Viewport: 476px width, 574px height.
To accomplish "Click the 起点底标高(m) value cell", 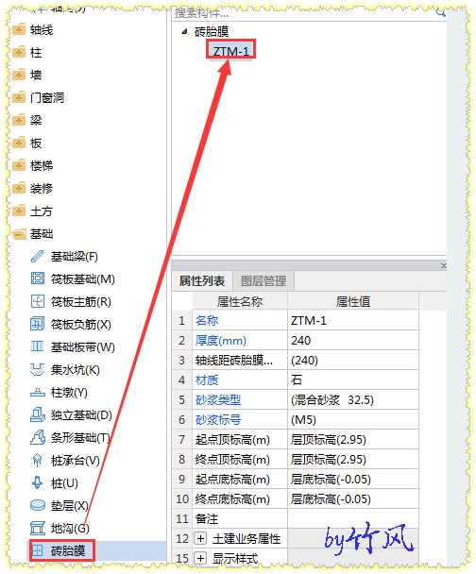I will (353, 479).
